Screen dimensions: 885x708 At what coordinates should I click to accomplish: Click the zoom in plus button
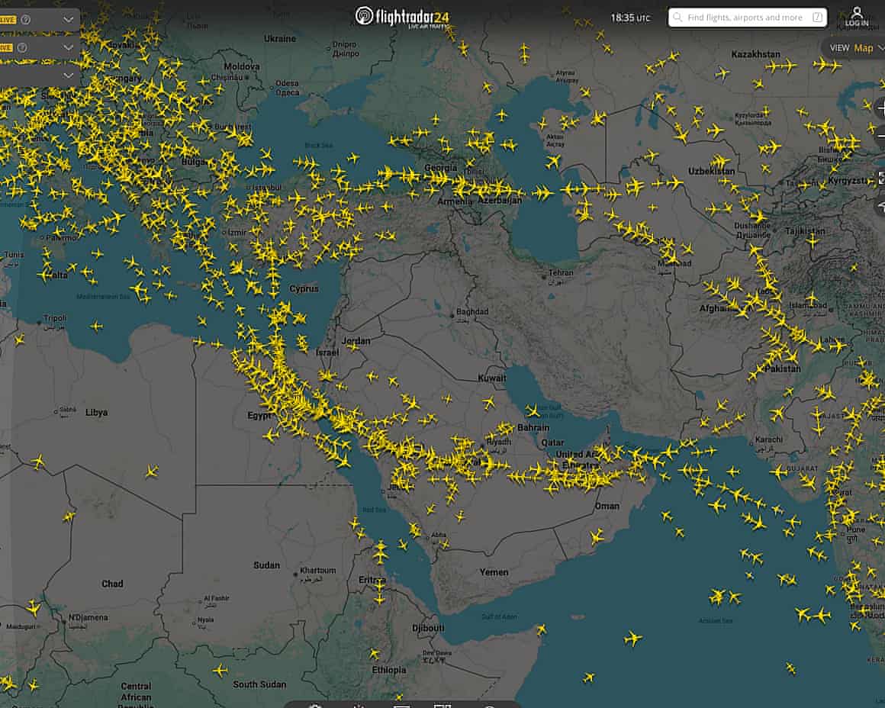point(879,108)
